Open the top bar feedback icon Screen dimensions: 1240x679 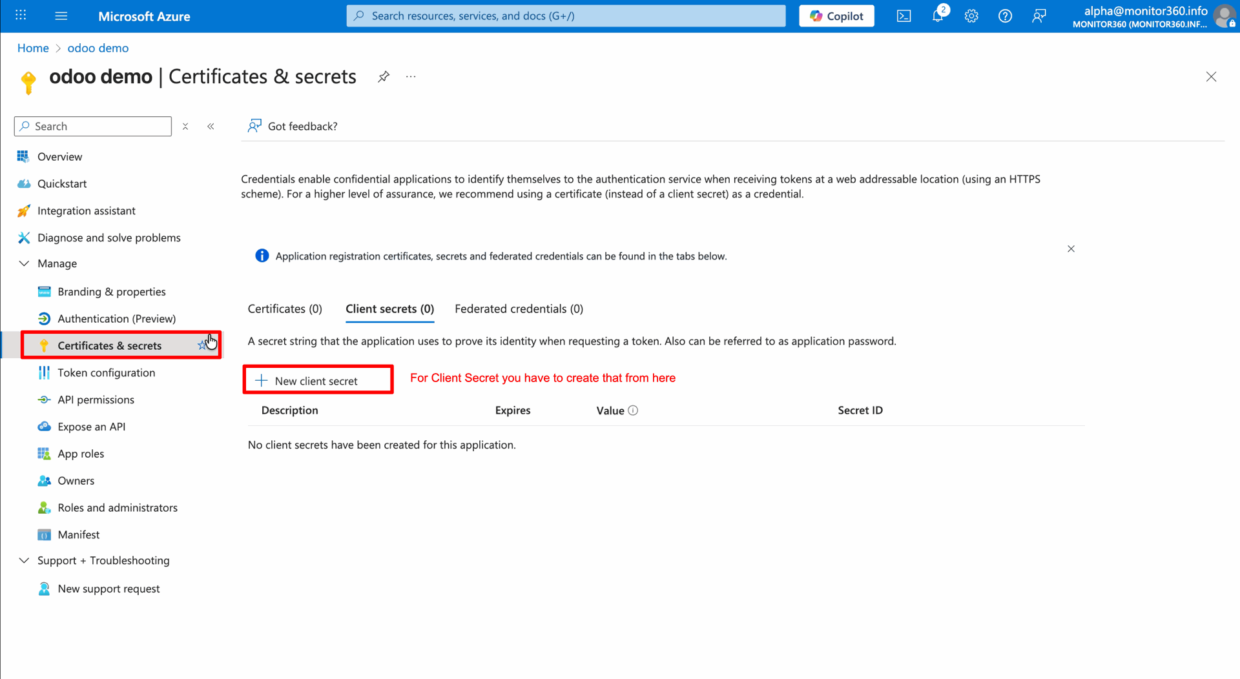(x=1038, y=16)
